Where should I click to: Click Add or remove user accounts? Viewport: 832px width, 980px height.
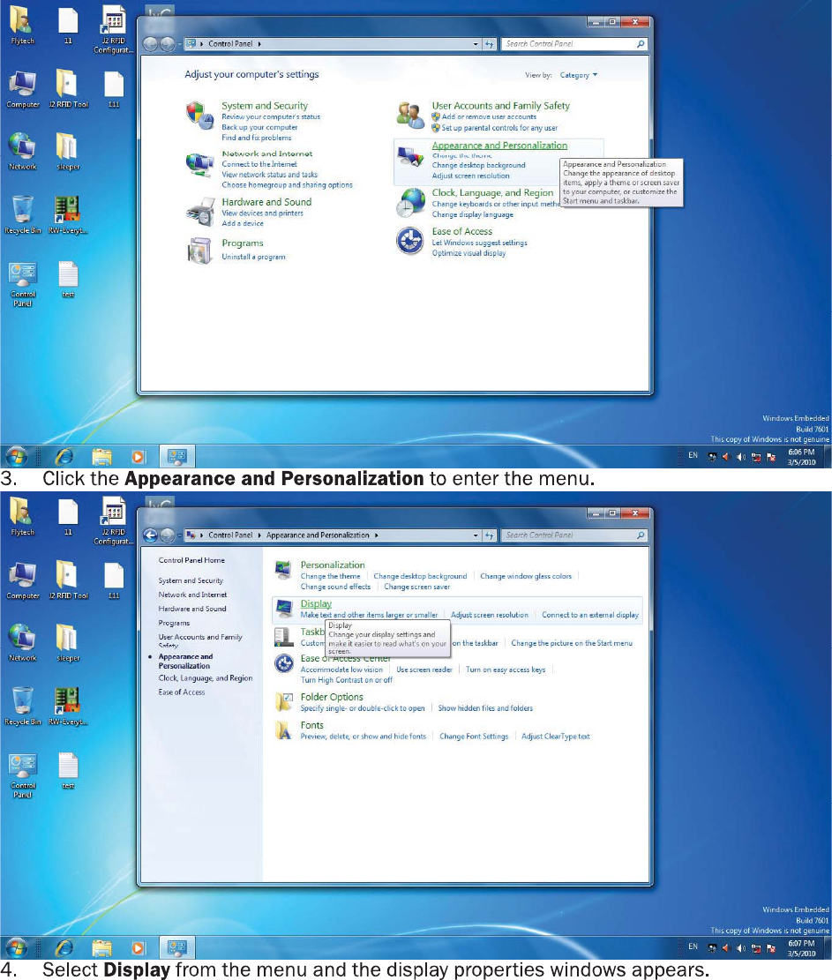tap(489, 116)
